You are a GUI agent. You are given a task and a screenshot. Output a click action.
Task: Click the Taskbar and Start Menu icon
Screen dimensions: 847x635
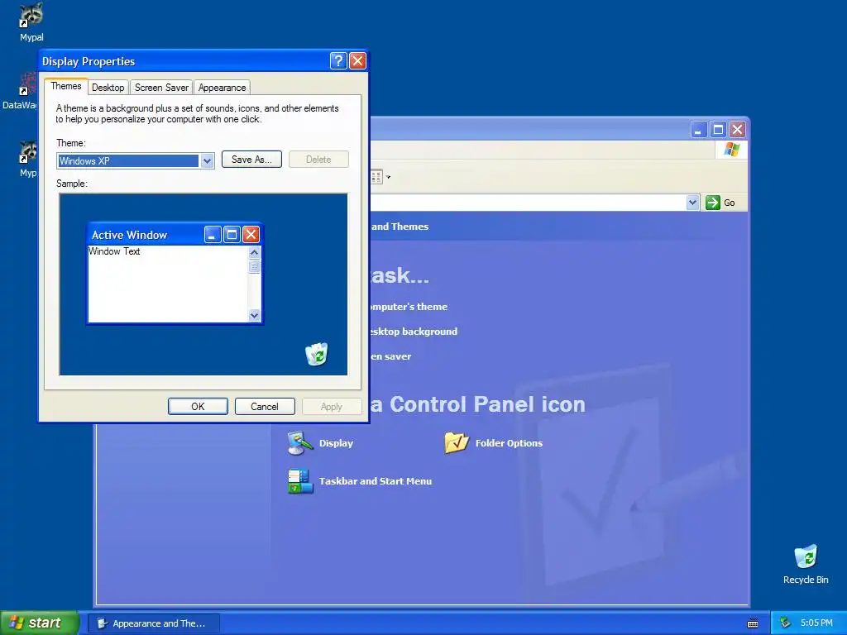click(300, 481)
